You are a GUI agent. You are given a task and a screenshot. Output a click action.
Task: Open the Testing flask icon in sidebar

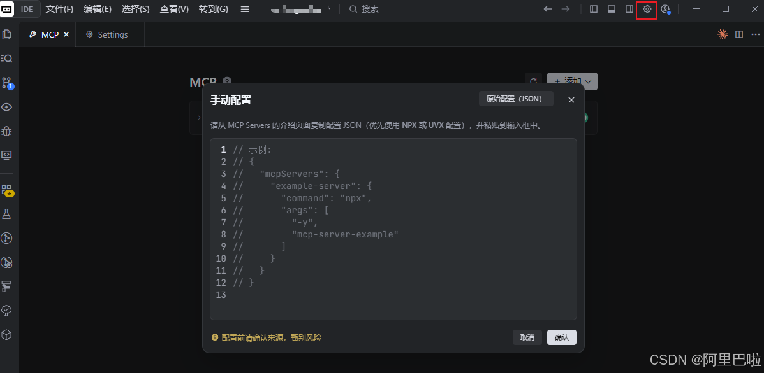tap(7, 214)
